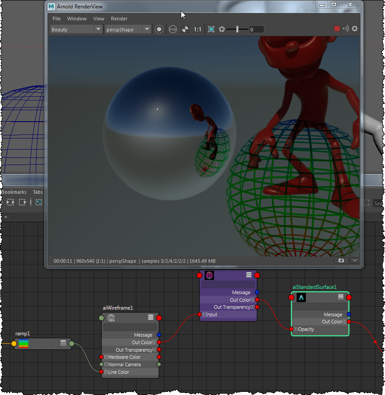Click the 1:1 actual size button
This screenshot has width=385, height=395.
(198, 29)
